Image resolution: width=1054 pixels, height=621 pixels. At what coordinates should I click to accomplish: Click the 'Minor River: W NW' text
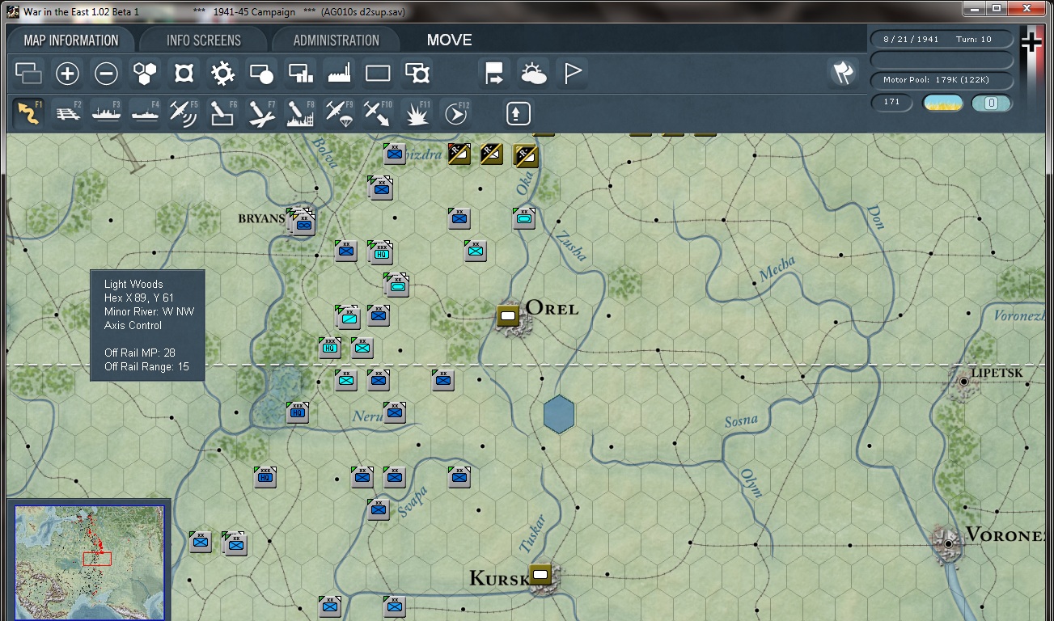149,311
